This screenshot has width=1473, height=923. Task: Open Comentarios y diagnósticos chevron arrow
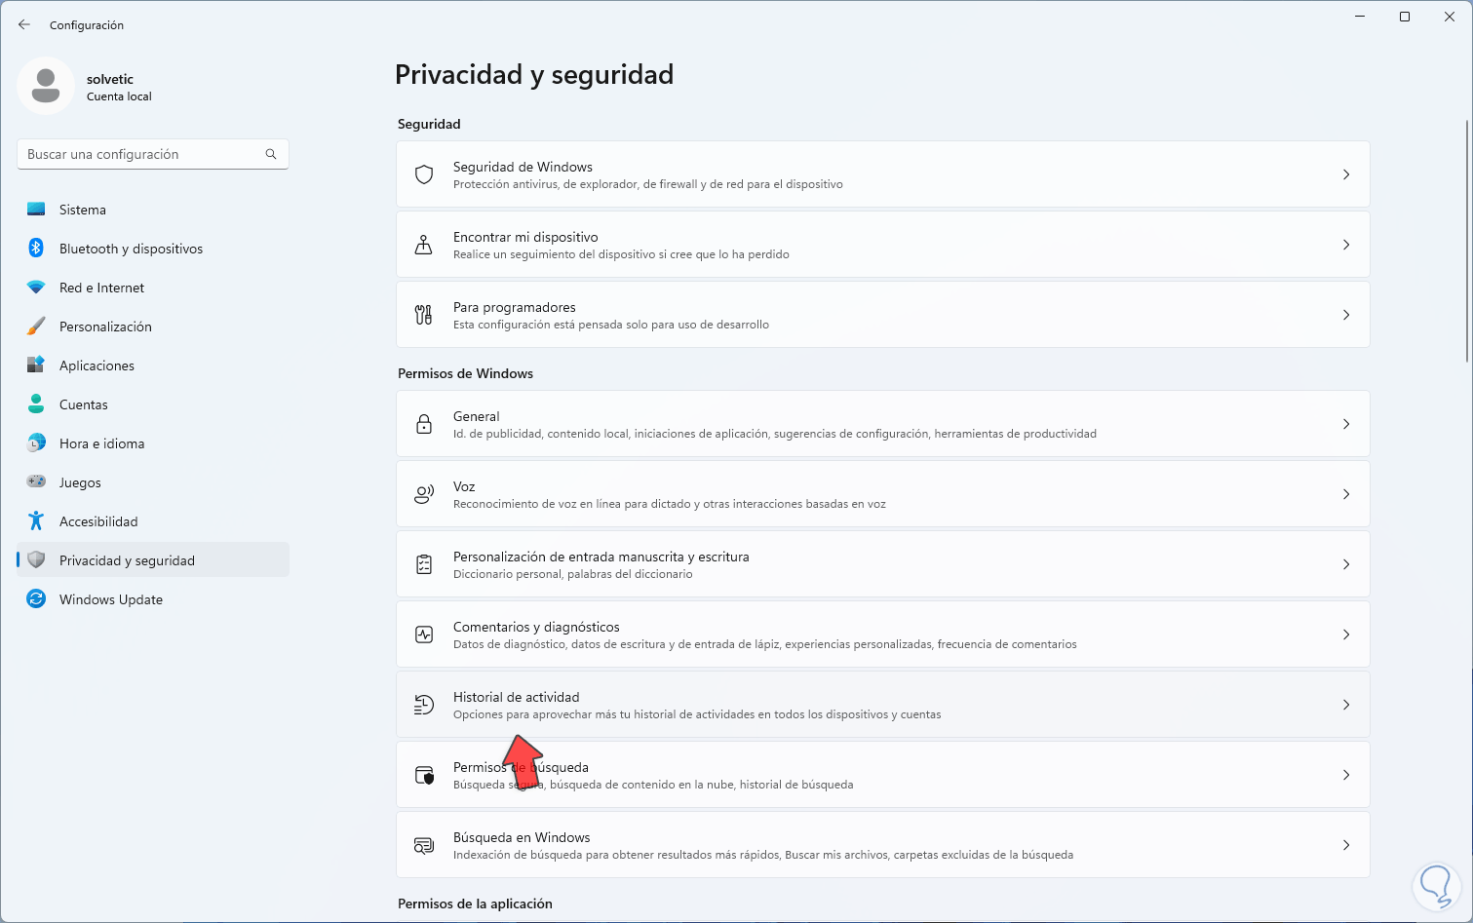(1346, 635)
